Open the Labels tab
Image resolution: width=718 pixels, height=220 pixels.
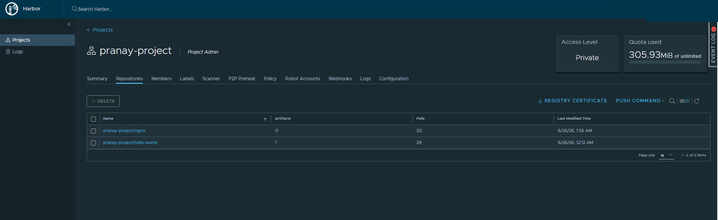(187, 79)
